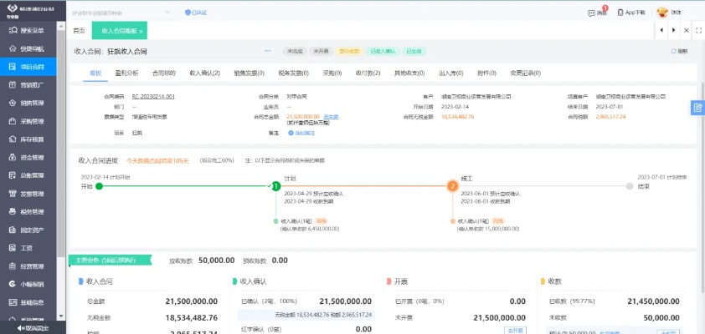705x334 pixels.
Task: Open the blue floating note panel icon
Action: tap(697, 108)
